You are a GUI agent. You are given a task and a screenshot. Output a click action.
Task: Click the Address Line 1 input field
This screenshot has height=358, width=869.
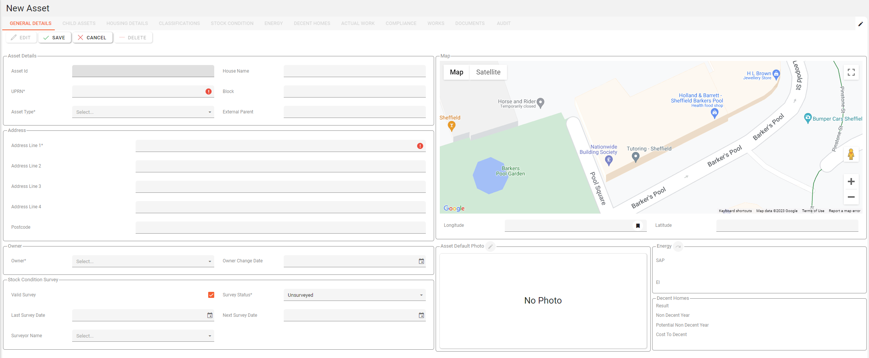[x=276, y=146]
